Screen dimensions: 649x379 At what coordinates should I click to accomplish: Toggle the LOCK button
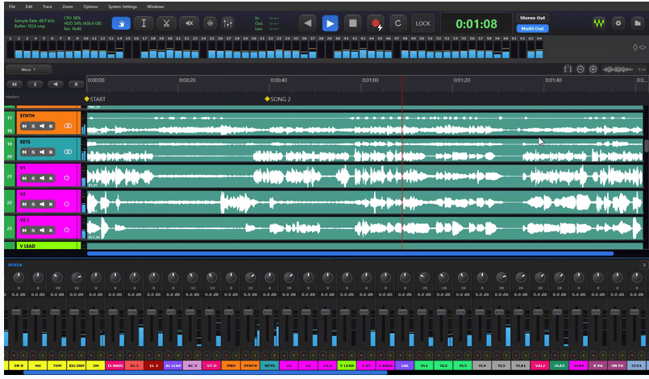coord(423,23)
